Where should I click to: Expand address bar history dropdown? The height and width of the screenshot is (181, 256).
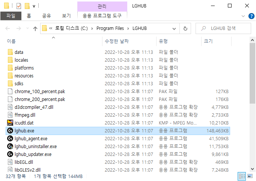(174, 29)
